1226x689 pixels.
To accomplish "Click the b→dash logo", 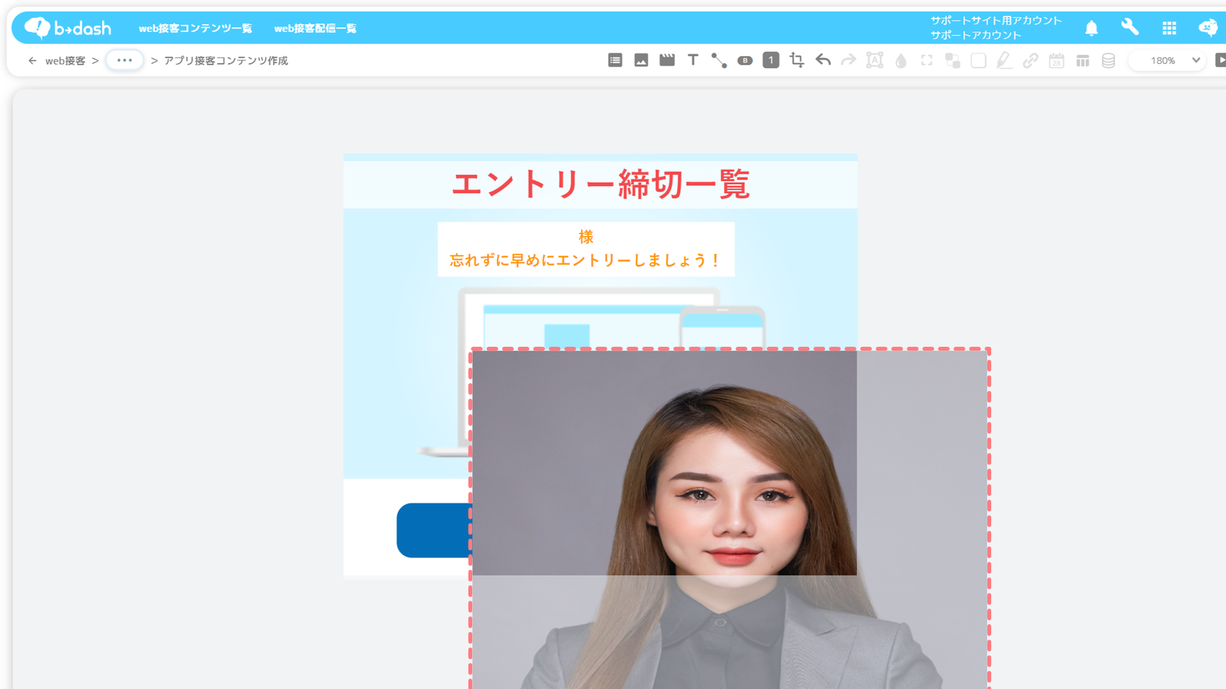I will (x=67, y=28).
